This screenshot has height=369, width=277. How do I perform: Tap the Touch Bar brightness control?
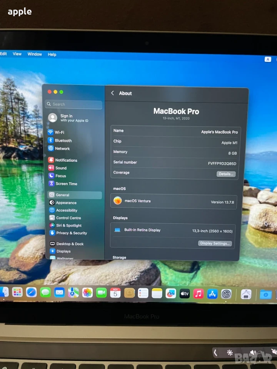[230, 352]
